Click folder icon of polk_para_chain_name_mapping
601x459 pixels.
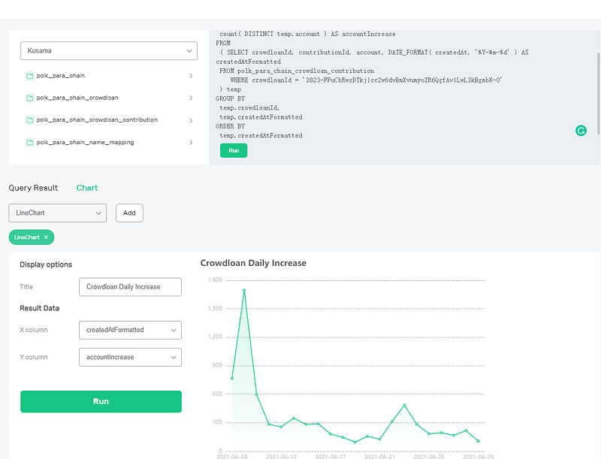coord(29,143)
